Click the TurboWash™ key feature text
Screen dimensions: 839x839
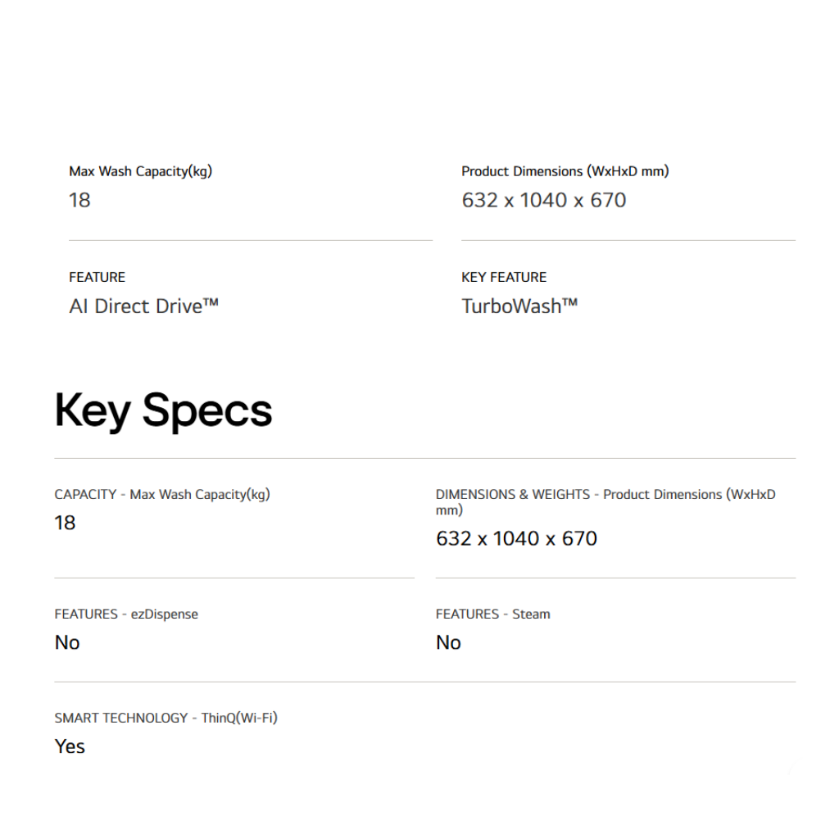[519, 306]
